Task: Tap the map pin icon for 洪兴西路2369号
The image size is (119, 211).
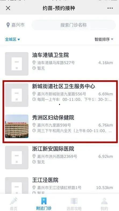Action: (x=34, y=156)
